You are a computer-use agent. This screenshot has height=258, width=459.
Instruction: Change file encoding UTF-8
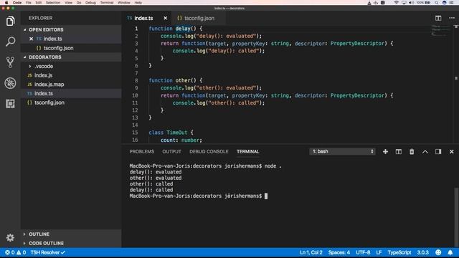point(363,252)
